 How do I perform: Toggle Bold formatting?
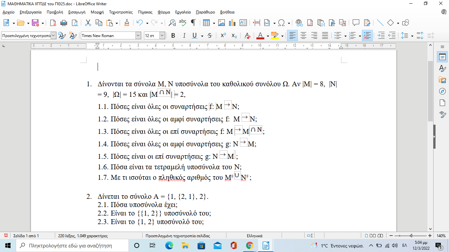(173, 35)
